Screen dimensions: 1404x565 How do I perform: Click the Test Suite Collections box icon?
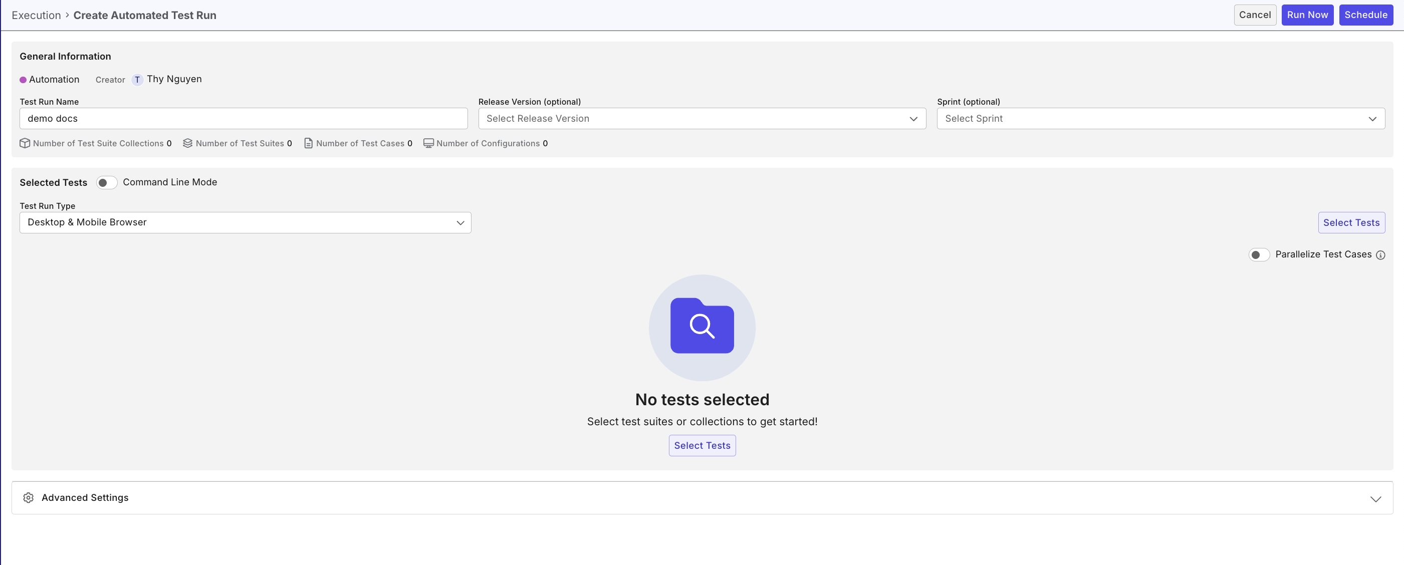coord(25,143)
